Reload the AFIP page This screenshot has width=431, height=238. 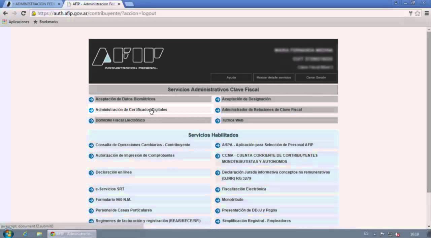pyautogui.click(x=23, y=13)
